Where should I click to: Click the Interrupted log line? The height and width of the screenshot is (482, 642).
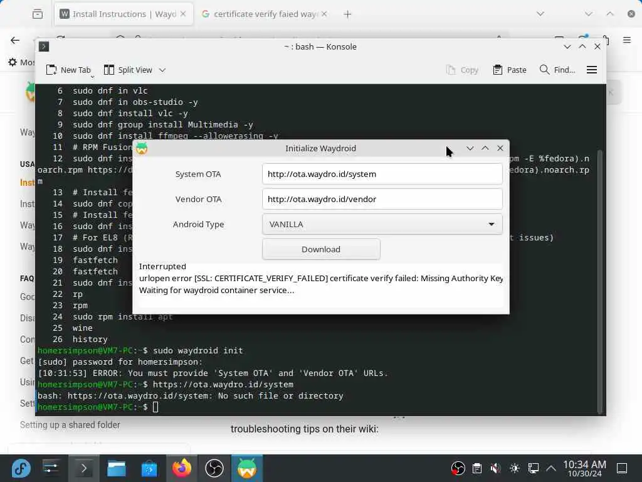pyautogui.click(x=162, y=266)
